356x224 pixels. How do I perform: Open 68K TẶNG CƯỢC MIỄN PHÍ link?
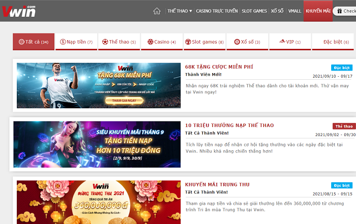(219, 67)
